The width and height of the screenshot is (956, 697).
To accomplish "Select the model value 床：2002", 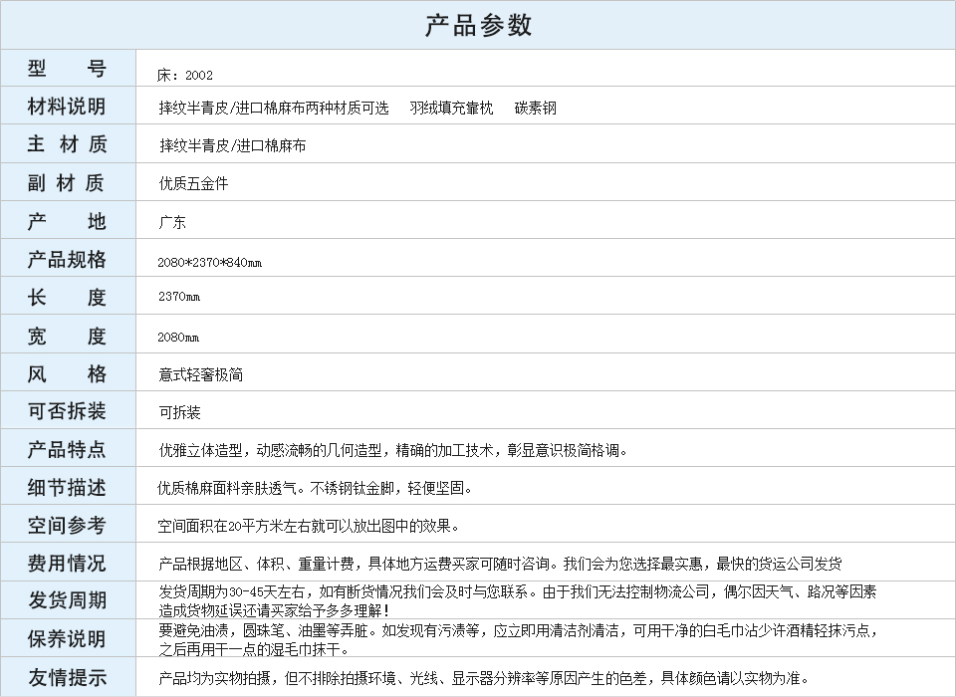I will (185, 75).
